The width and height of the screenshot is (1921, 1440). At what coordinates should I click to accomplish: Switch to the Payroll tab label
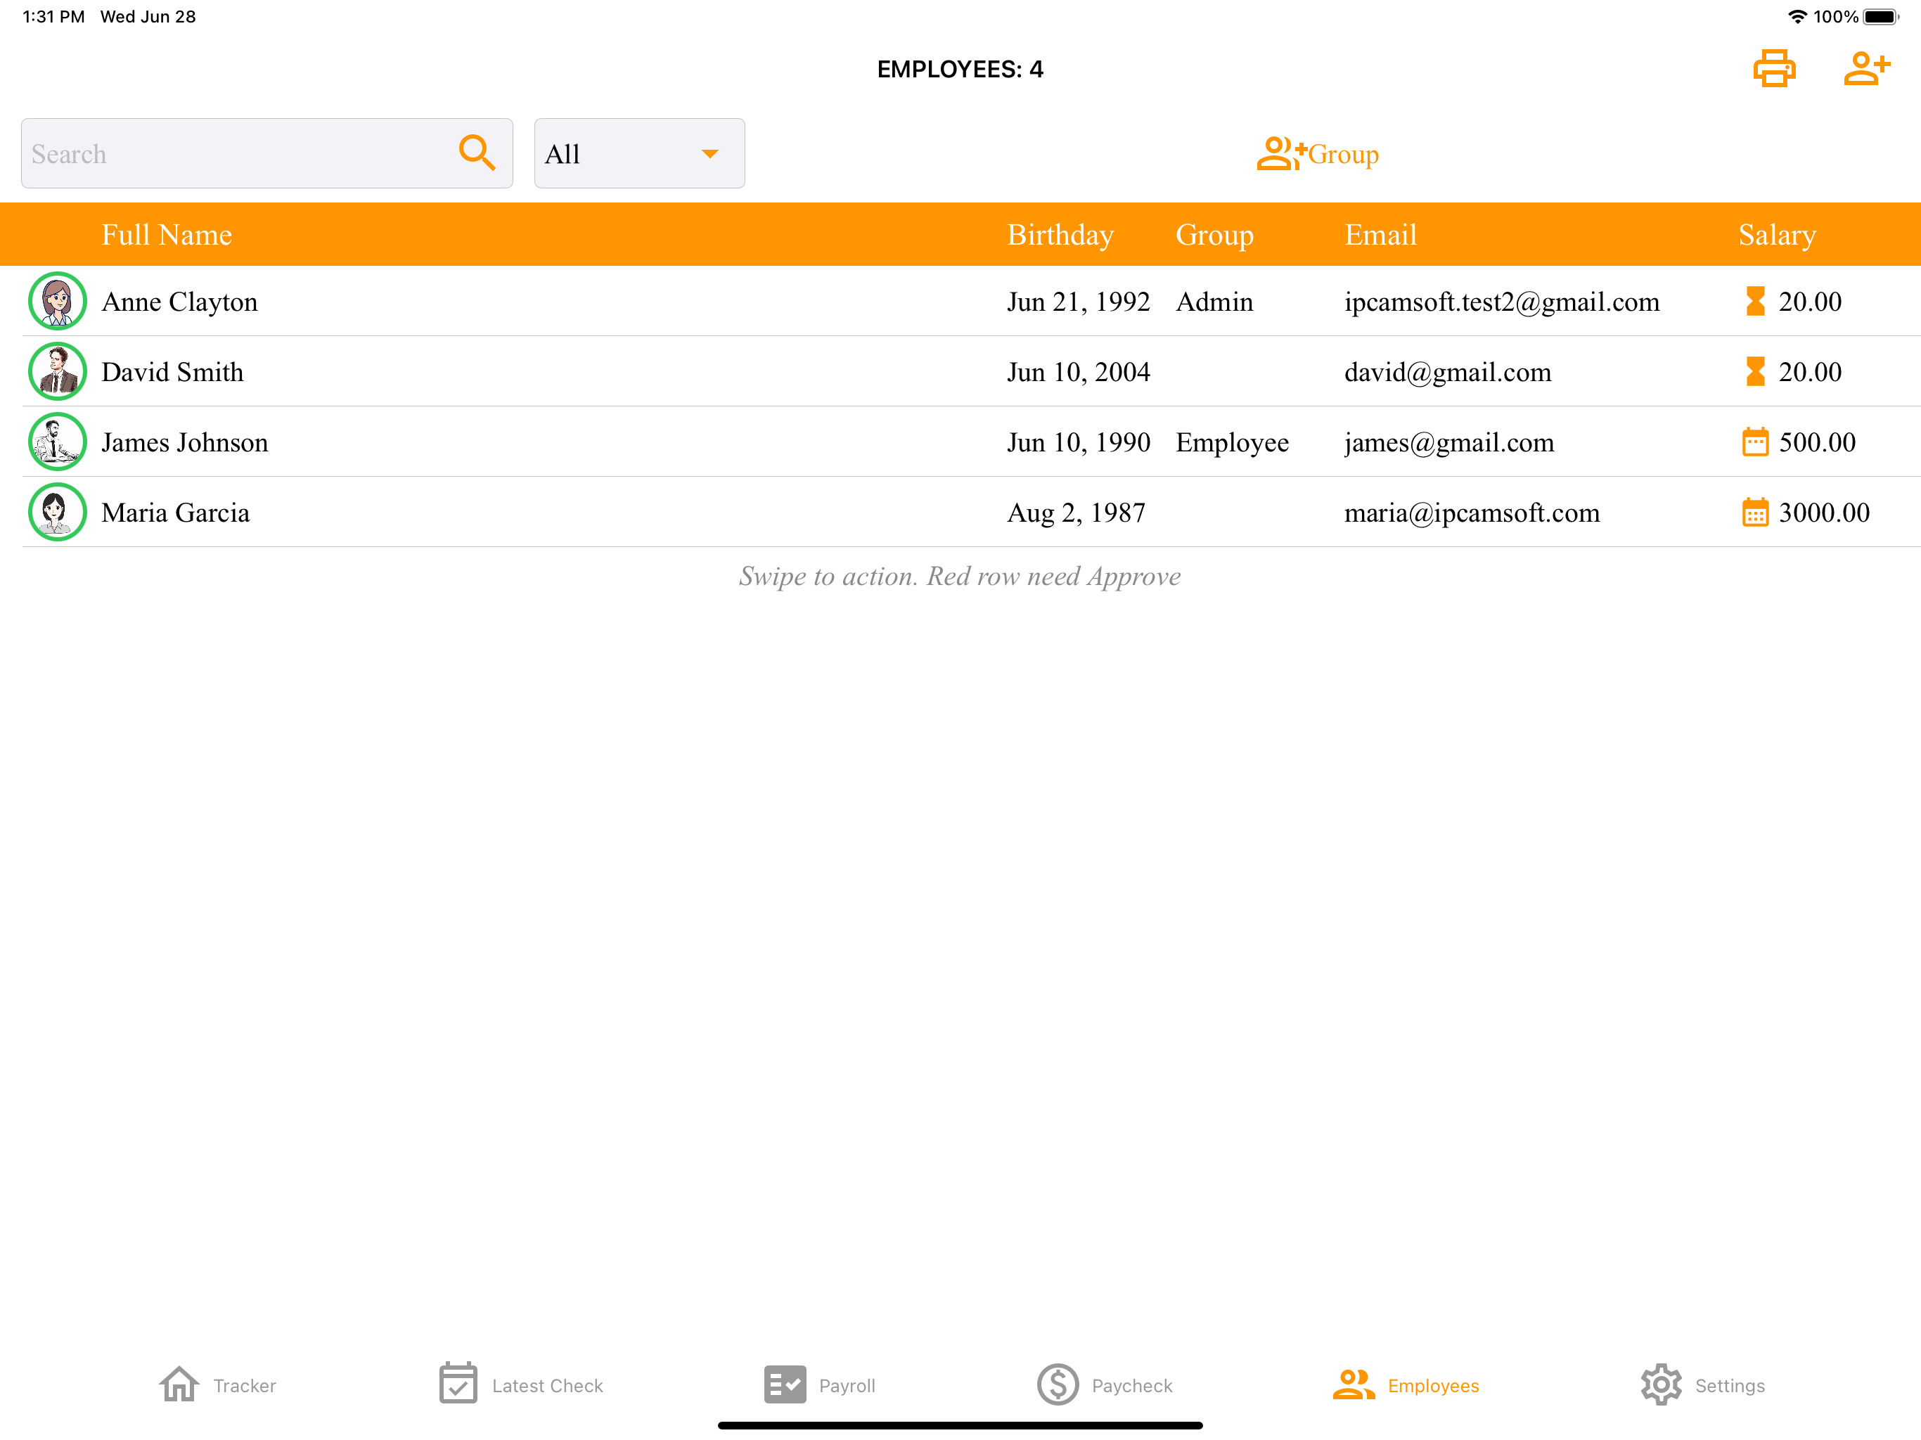point(847,1386)
